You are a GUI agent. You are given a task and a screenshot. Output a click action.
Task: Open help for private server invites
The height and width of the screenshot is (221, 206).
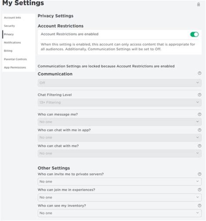pyautogui.click(x=199, y=174)
